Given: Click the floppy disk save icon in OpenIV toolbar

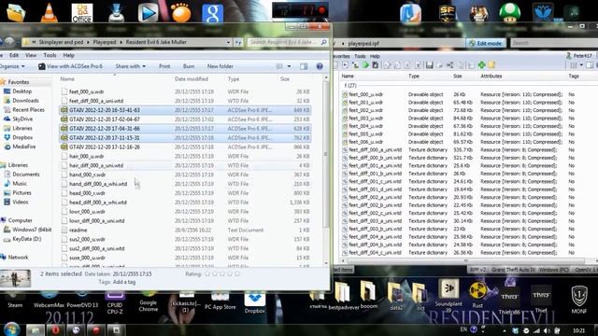Looking at the screenshot, I should pyautogui.click(x=430, y=65).
